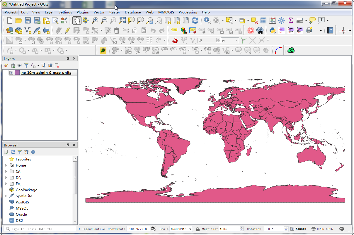The height and width of the screenshot is (235, 354).
Task: Click the layer's purple color swatch
Action: tap(17, 73)
